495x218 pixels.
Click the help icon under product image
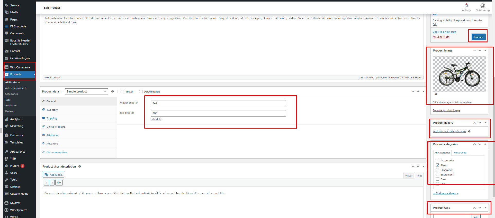pyautogui.click(x=436, y=94)
